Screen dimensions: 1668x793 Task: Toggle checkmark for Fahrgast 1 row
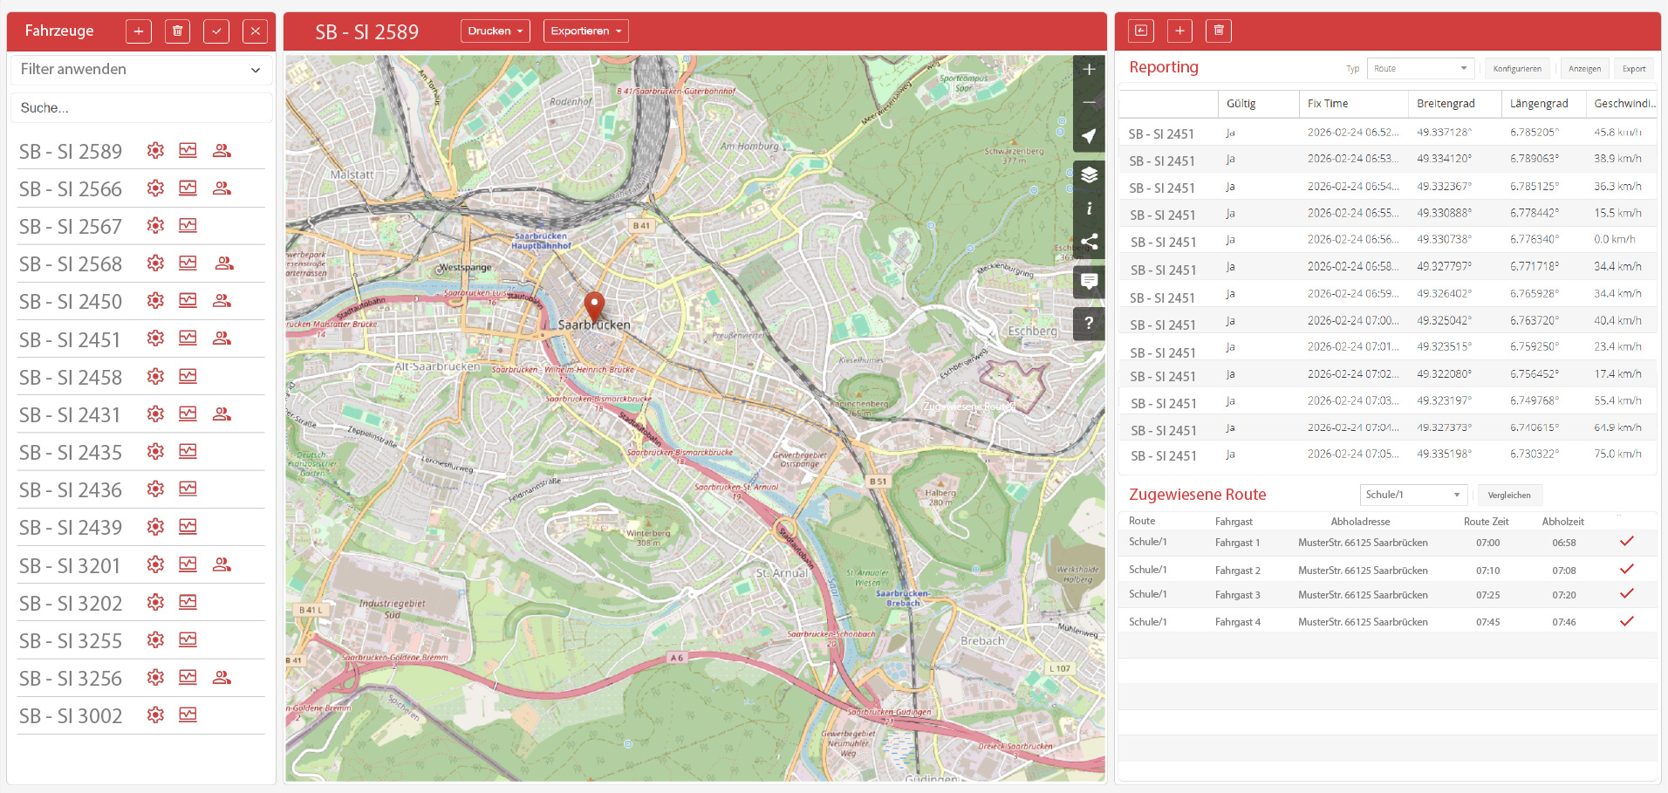pos(1627,542)
